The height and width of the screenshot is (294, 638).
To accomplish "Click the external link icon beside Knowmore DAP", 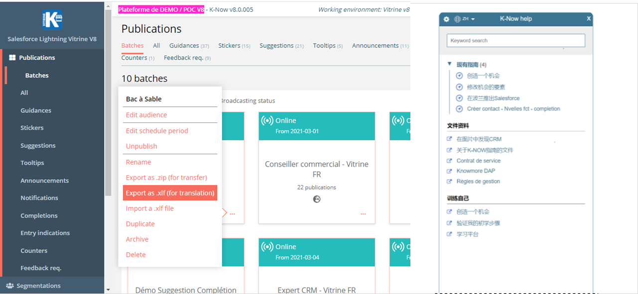I will tap(449, 171).
